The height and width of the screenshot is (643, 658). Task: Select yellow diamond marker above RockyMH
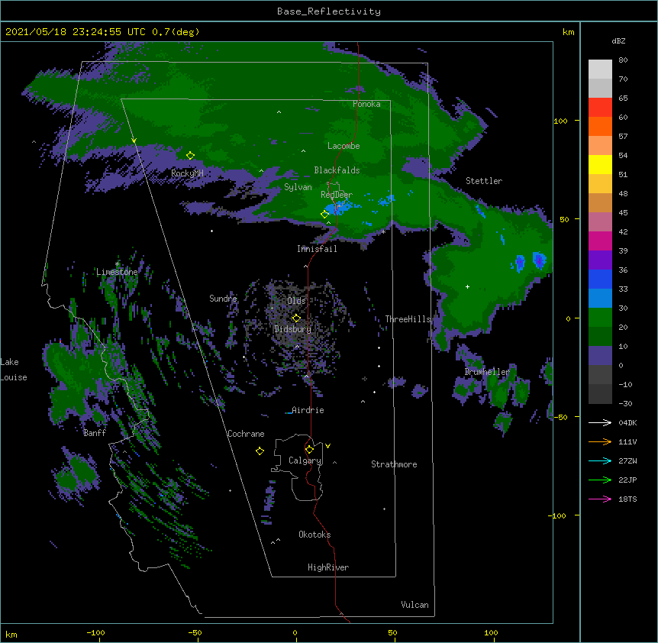click(x=191, y=156)
